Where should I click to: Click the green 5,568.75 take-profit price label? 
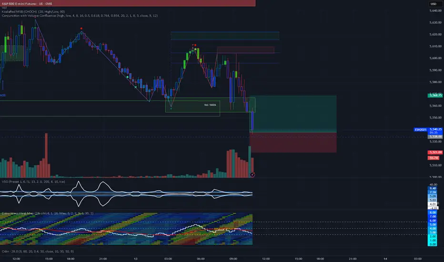pyautogui.click(x=435, y=95)
